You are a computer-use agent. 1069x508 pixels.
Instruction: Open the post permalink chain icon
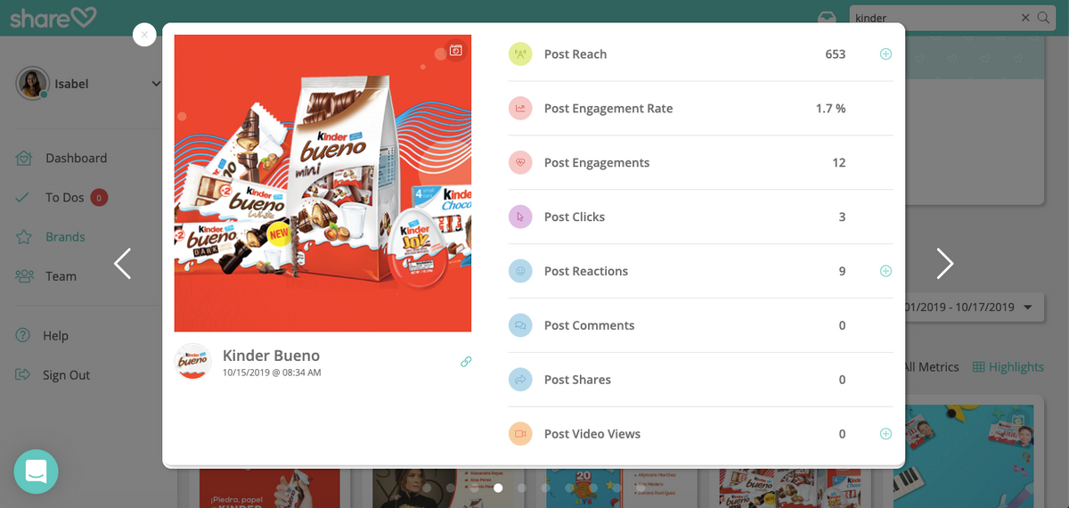point(466,362)
